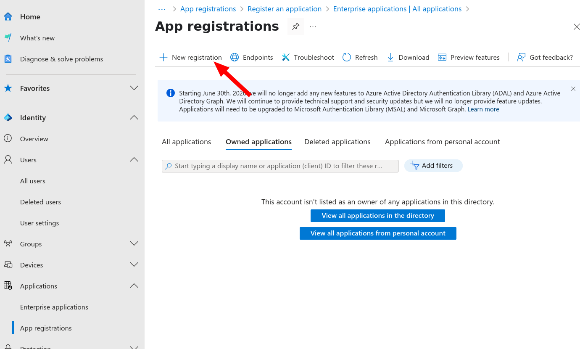The image size is (580, 349).
Task: Click the Got feedback person icon
Action: pyautogui.click(x=521, y=58)
